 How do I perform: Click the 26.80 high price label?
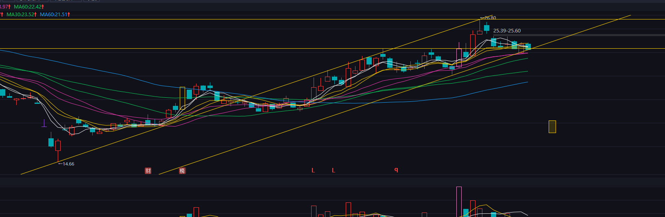click(x=488, y=18)
